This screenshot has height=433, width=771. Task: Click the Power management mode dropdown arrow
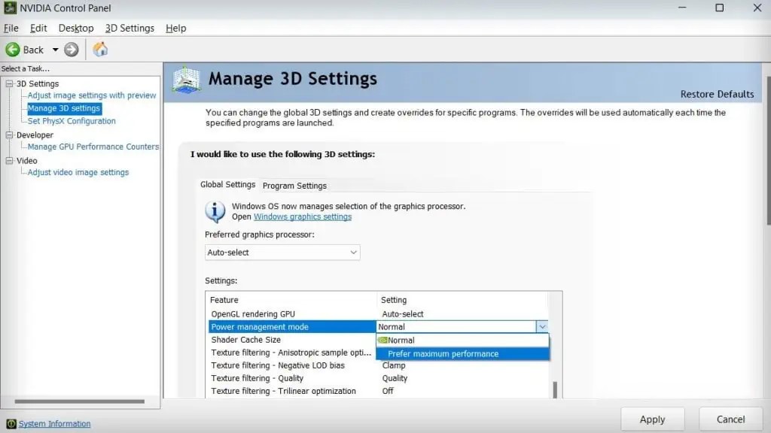541,327
